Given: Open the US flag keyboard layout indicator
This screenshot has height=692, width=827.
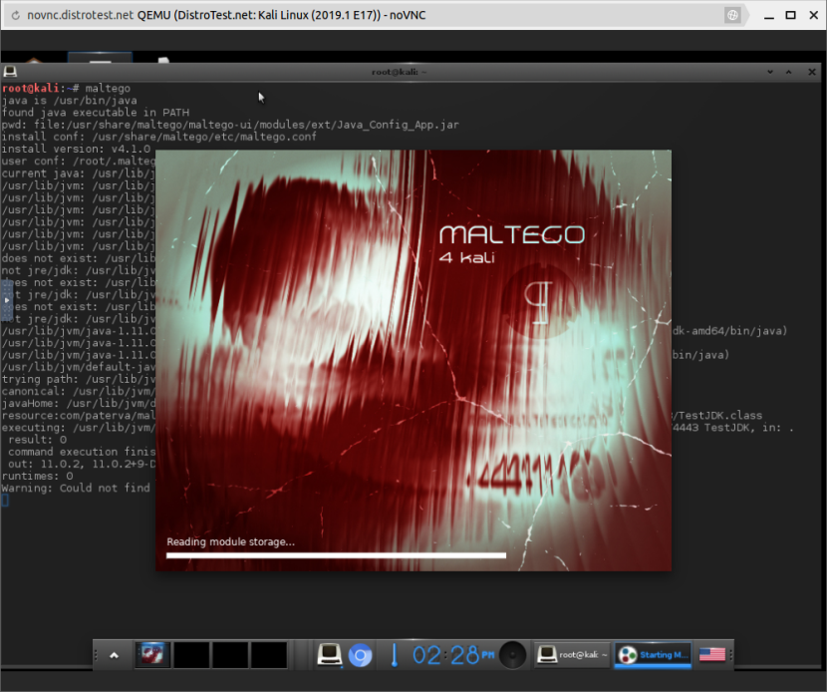Looking at the screenshot, I should click(711, 655).
